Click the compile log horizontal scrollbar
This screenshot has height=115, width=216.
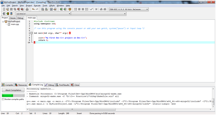tap(72, 109)
